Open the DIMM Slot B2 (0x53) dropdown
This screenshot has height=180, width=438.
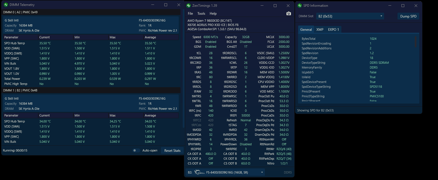[350, 16]
